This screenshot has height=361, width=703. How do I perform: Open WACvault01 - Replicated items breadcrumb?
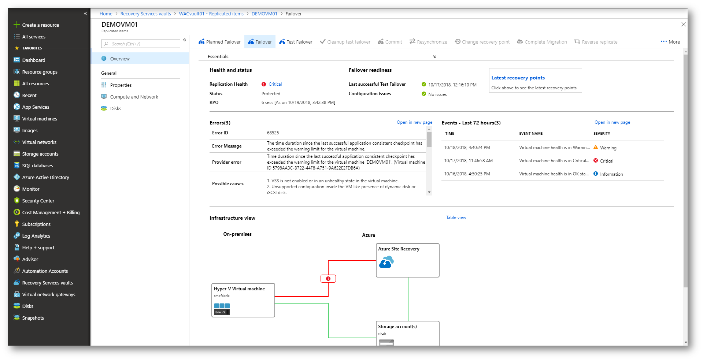tap(211, 14)
